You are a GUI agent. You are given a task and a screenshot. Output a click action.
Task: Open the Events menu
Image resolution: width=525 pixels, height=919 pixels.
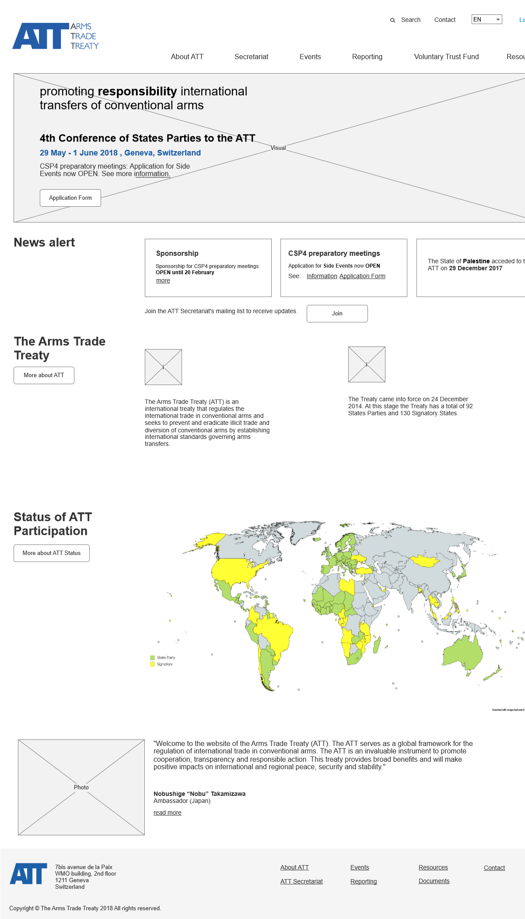coord(310,57)
